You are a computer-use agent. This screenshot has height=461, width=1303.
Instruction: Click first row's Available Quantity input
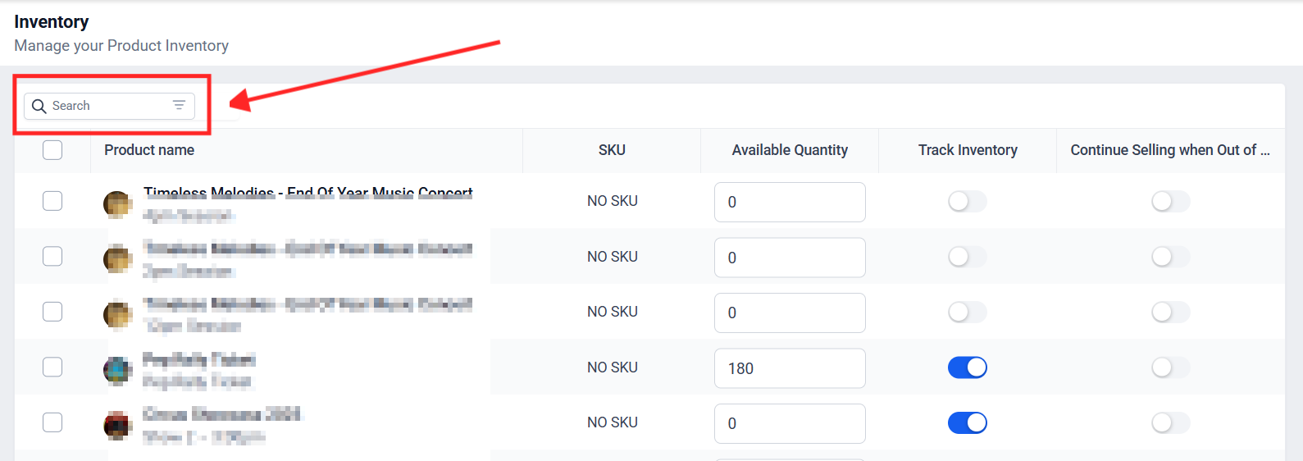tap(789, 202)
